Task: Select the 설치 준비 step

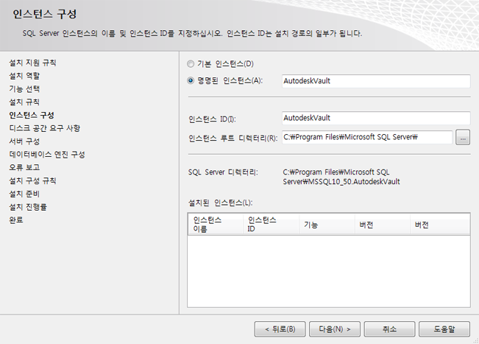Action: [x=24, y=194]
